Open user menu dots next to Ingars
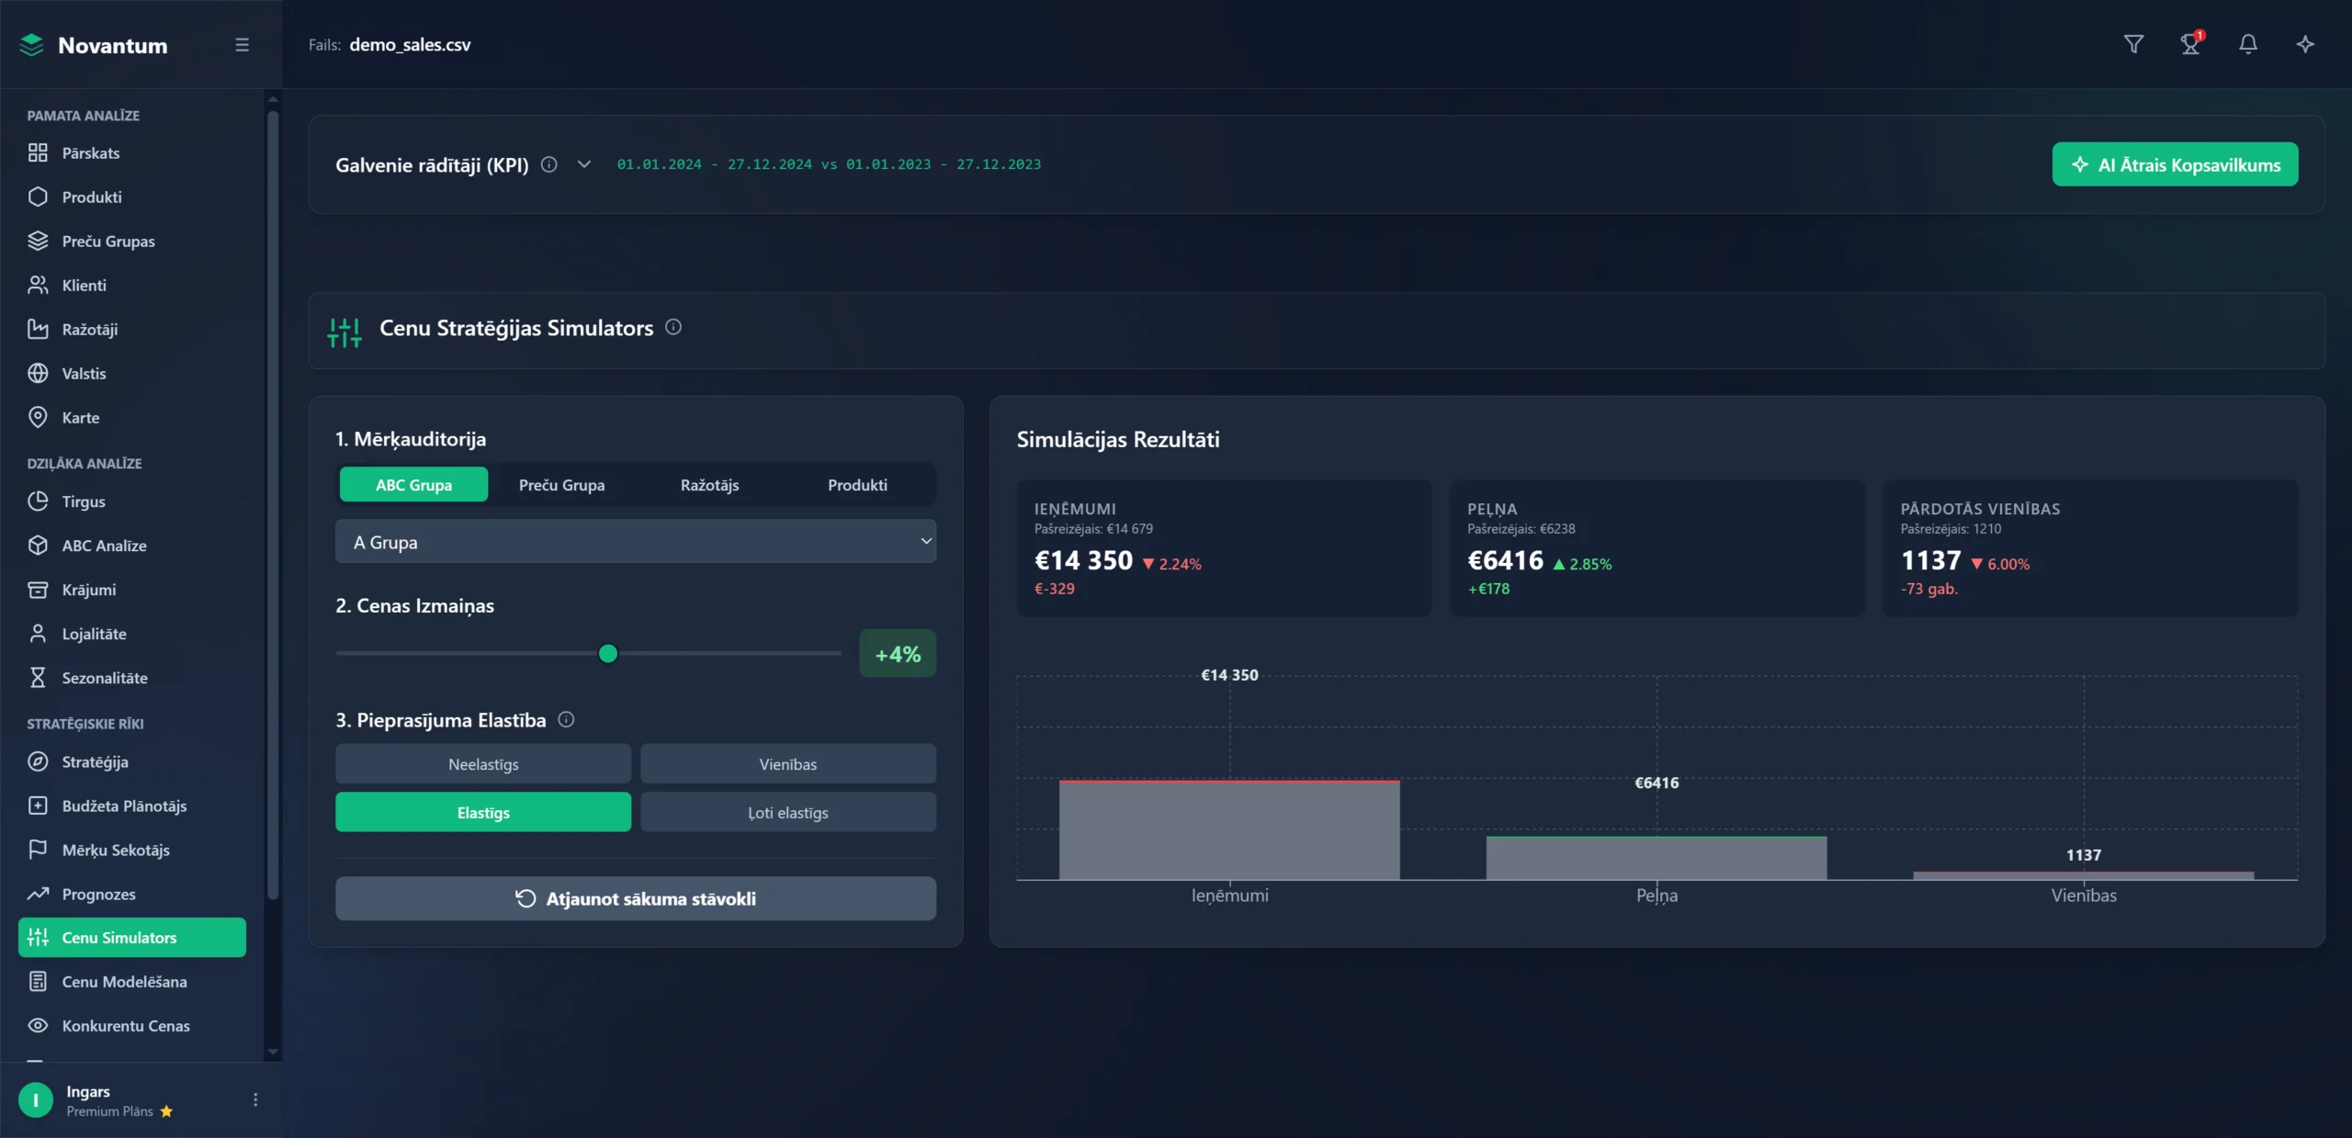This screenshot has height=1138, width=2352. pyautogui.click(x=255, y=1099)
